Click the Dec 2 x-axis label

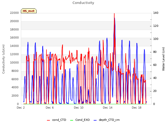pos(21,108)
